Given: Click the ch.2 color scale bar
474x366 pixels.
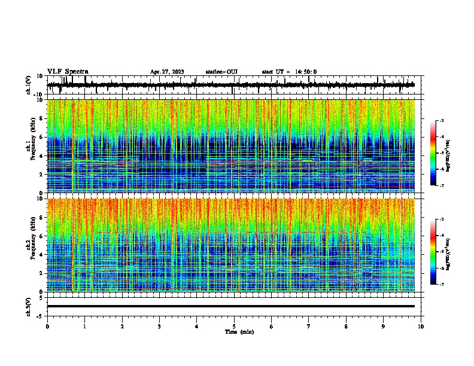Looking at the screenshot, I should [x=433, y=252].
